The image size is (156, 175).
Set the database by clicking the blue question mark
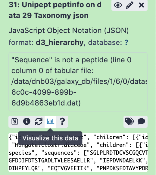[x=126, y=43]
